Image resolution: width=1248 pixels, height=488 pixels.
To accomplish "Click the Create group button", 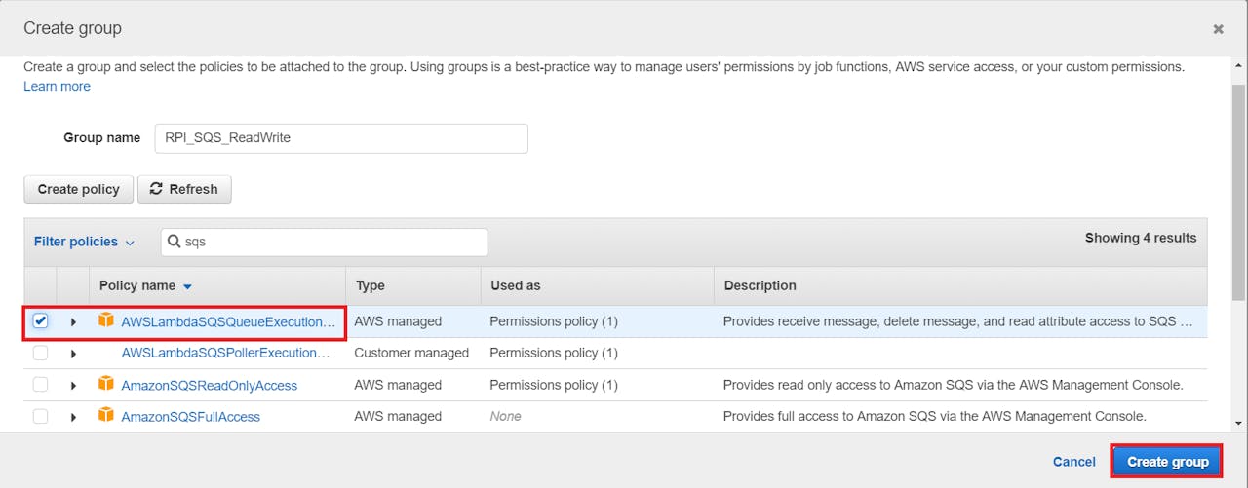I will point(1167,462).
